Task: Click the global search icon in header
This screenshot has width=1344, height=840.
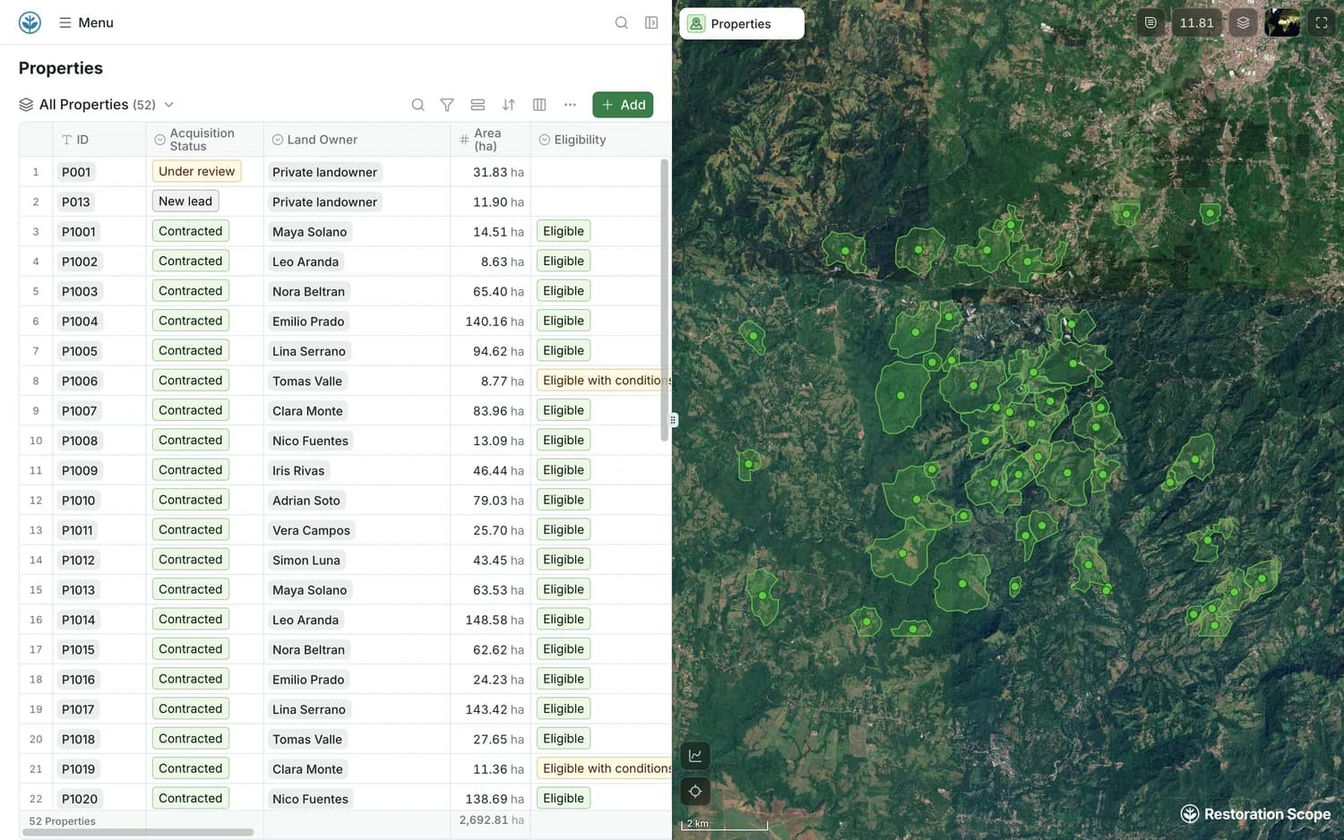Action: [621, 22]
